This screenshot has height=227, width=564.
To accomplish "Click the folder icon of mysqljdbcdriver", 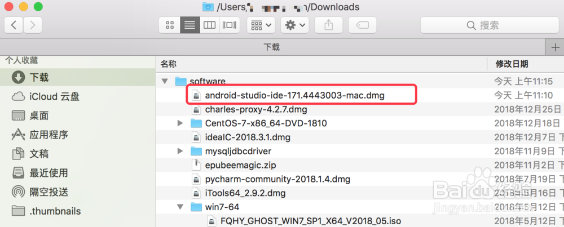I will [x=196, y=151].
